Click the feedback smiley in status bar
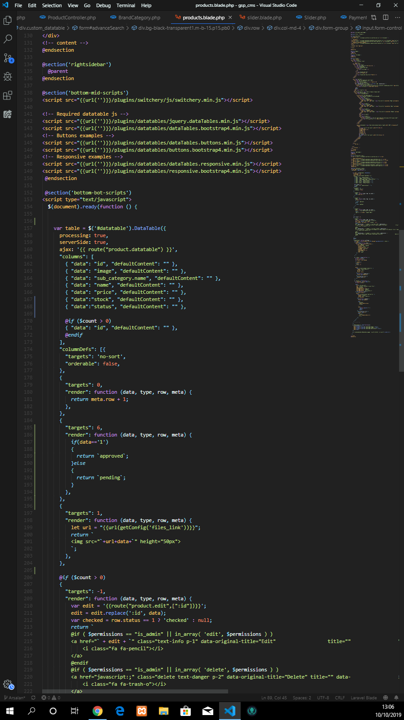 386,697
